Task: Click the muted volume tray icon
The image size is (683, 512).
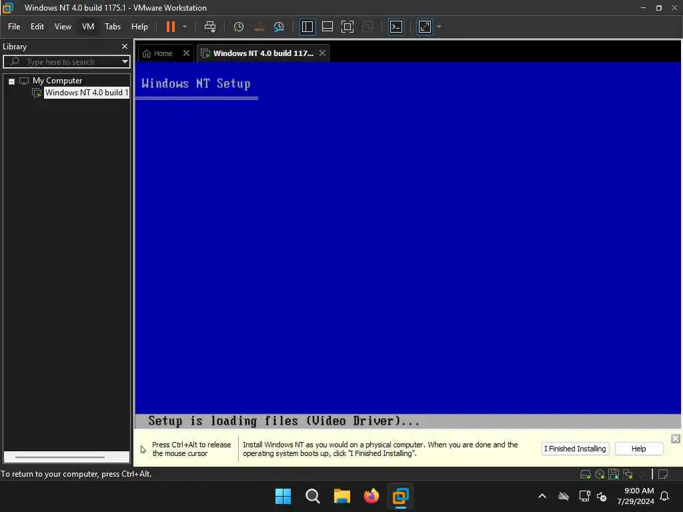Action: (602, 496)
